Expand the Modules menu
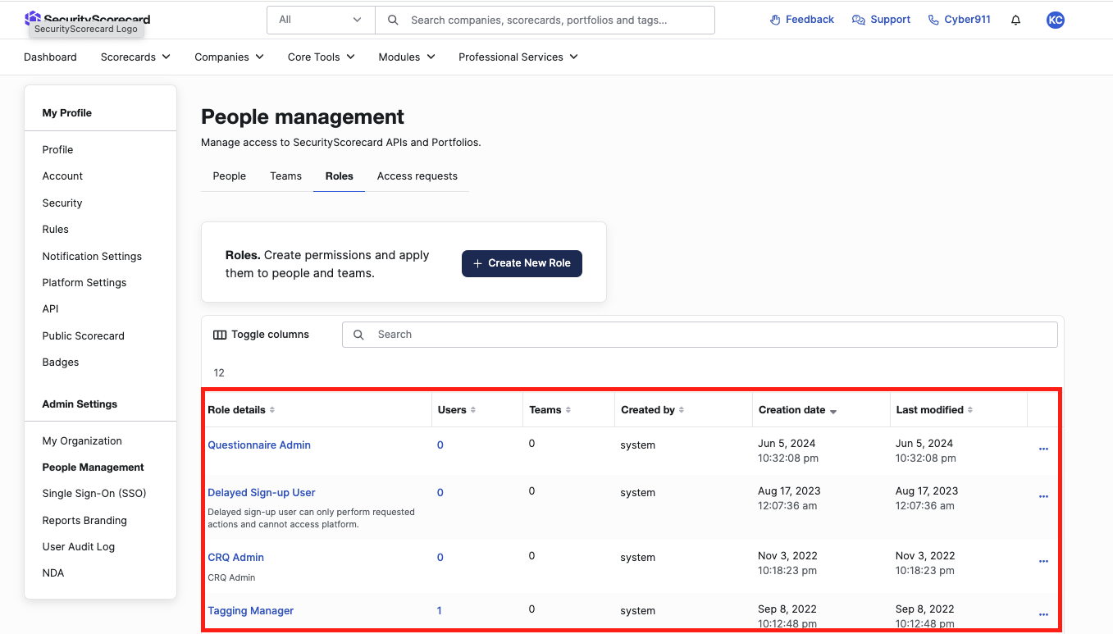The height and width of the screenshot is (634, 1113). (406, 57)
